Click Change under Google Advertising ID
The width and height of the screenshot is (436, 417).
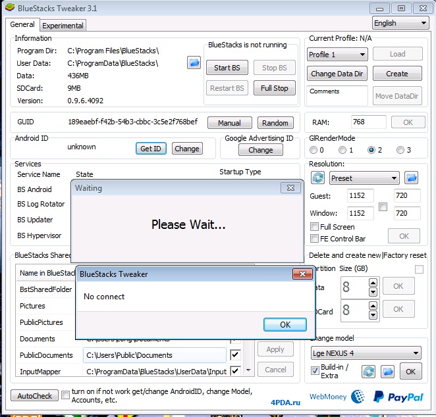coord(261,150)
